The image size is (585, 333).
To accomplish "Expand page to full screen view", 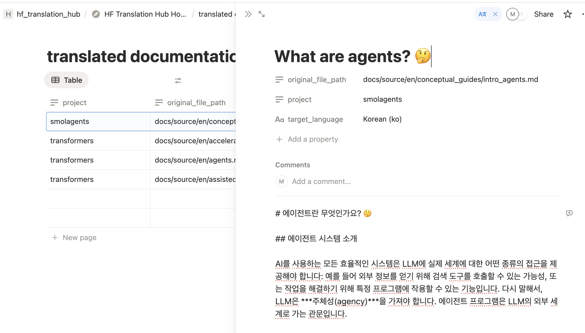I will coord(261,14).
